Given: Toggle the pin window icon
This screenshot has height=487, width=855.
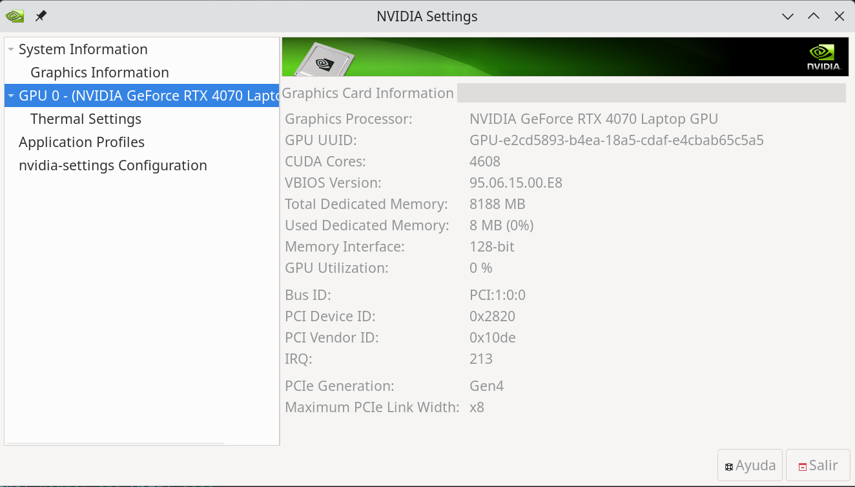Looking at the screenshot, I should [x=41, y=16].
